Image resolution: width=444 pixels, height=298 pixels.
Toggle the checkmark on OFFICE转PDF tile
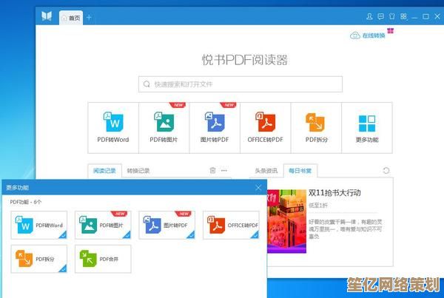click(255, 235)
